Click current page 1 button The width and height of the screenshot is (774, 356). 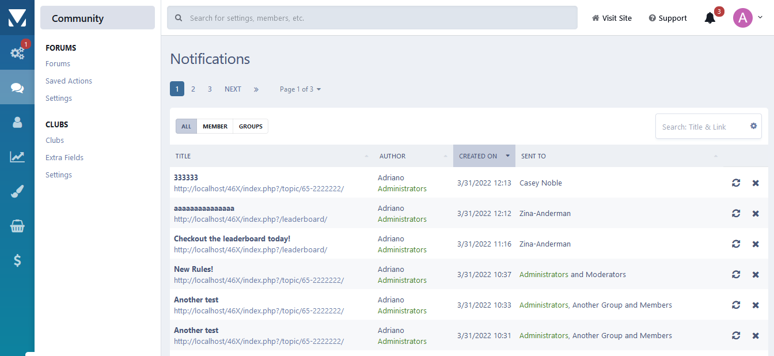[x=177, y=89]
